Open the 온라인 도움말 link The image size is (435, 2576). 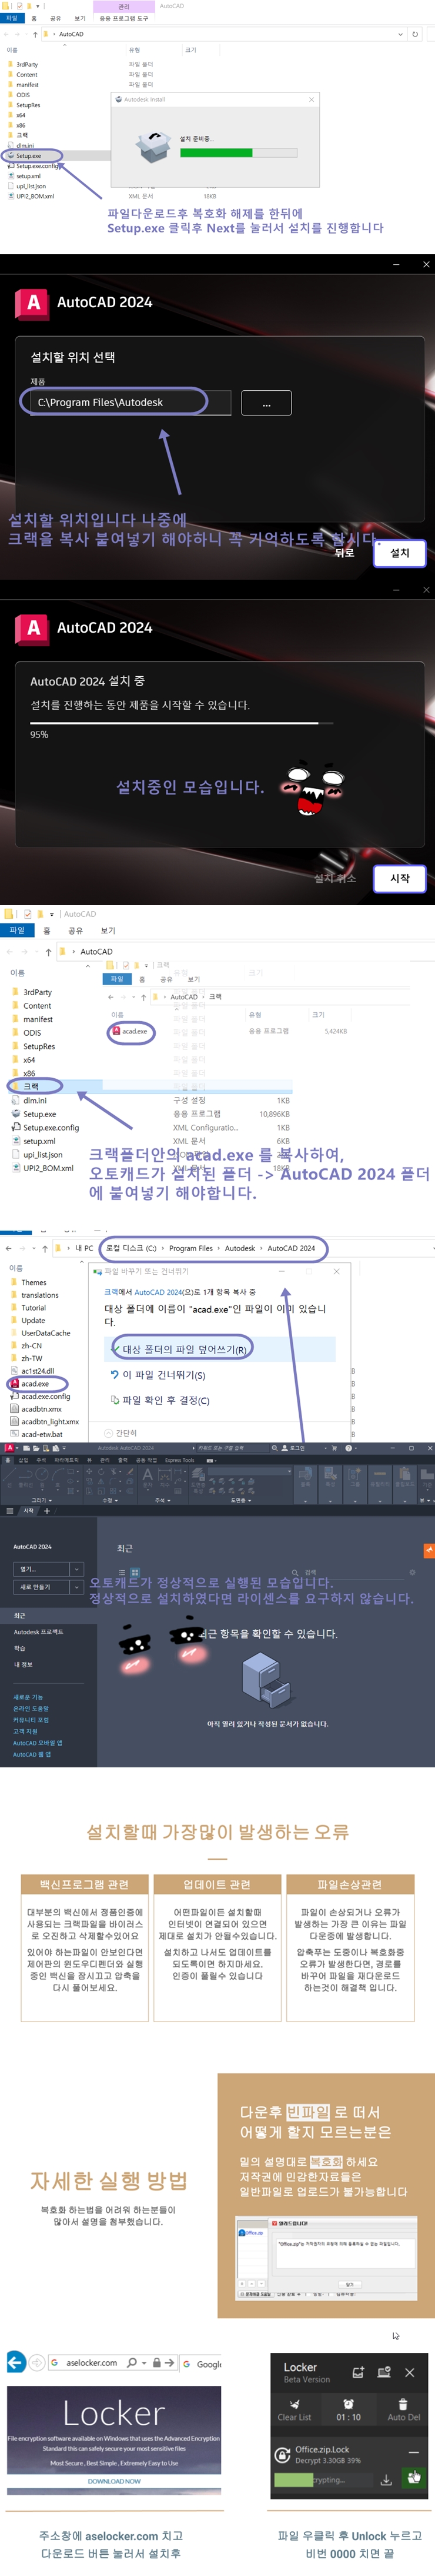(x=30, y=1708)
